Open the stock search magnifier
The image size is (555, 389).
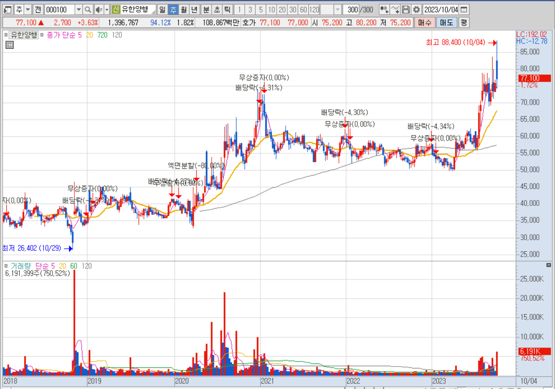tap(88, 9)
